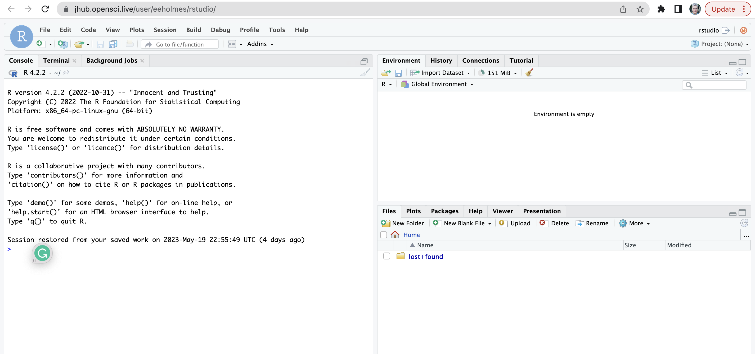Restore the console pane using window icon

click(x=364, y=62)
